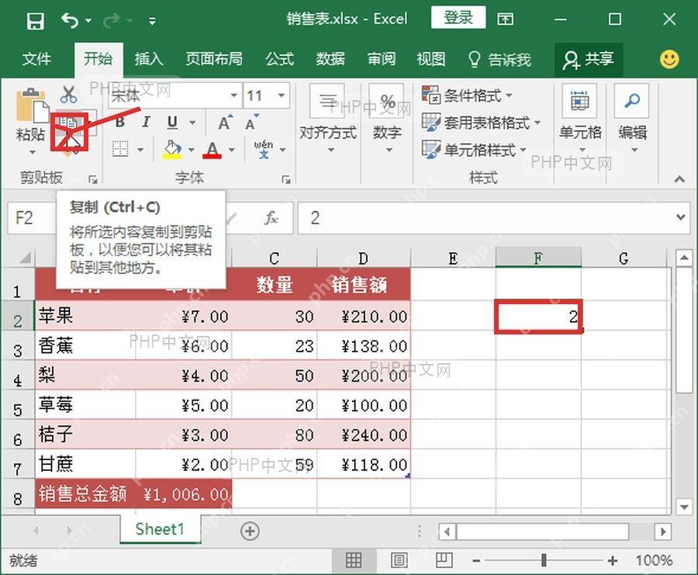Switch to the 审阅 tab

coord(381,59)
